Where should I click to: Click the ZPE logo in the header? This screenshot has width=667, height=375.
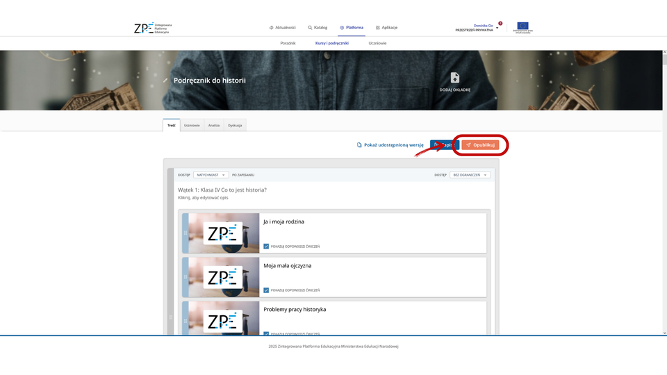click(152, 28)
